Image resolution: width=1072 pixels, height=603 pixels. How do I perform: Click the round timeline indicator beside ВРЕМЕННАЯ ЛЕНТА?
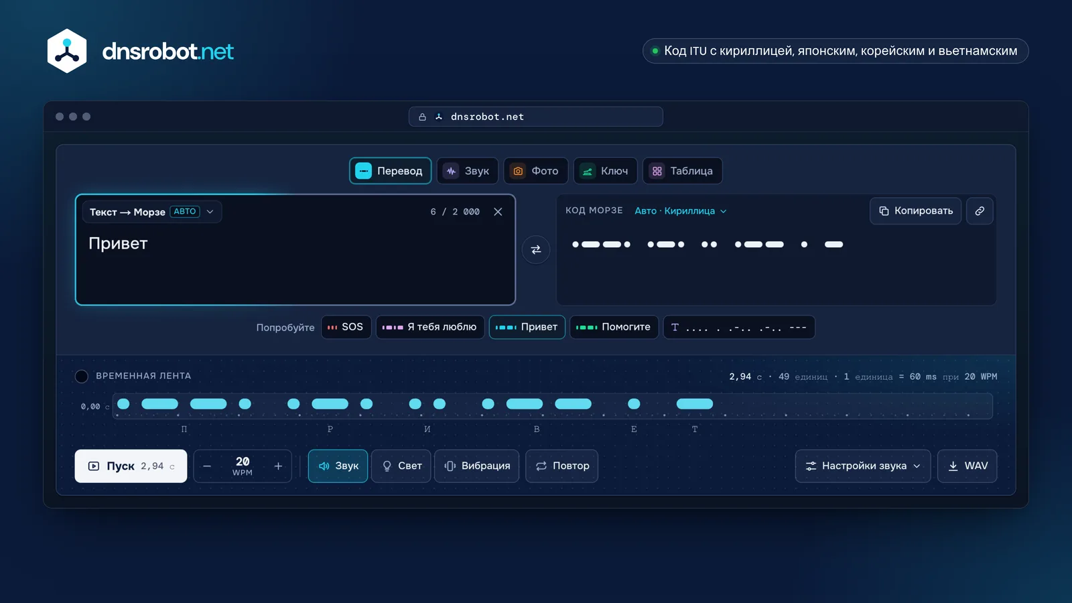[82, 377]
